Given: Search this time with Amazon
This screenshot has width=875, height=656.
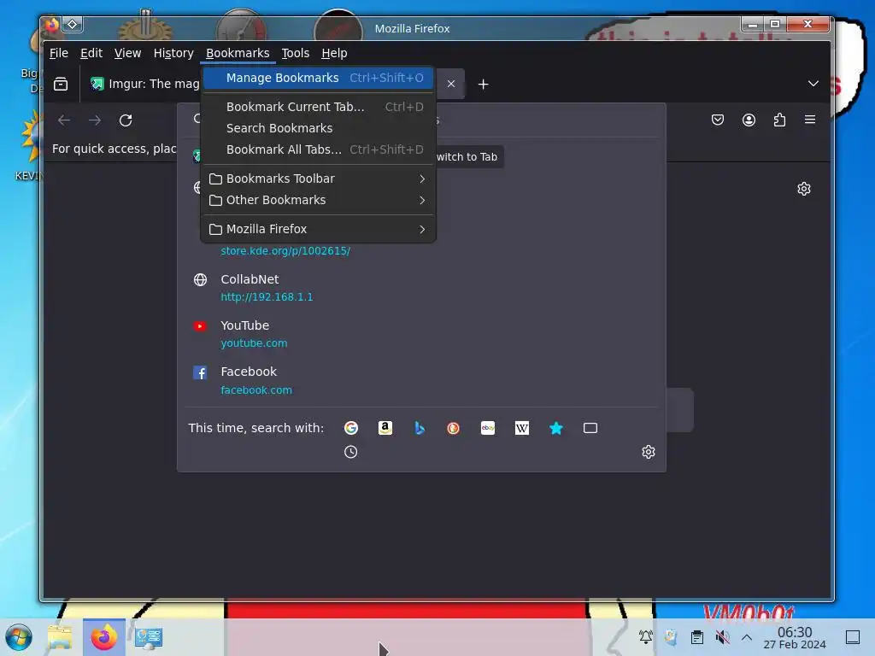Looking at the screenshot, I should [x=385, y=428].
